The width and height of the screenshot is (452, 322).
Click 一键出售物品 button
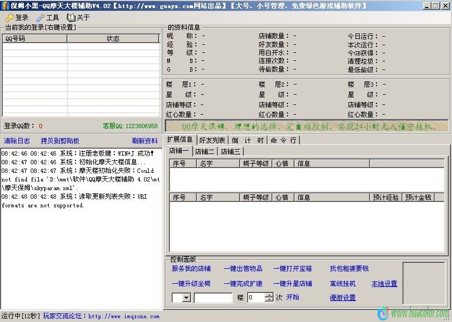click(x=243, y=269)
